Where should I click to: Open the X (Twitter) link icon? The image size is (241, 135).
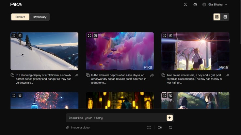click(x=185, y=5)
